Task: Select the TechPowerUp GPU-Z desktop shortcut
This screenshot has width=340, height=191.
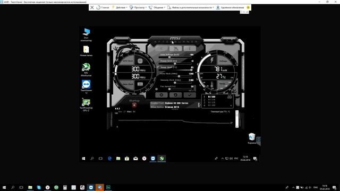Action: coord(86,105)
